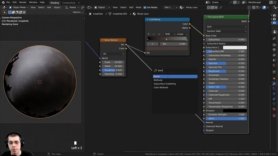
Task: Open the Render menu
Action: [x=23, y=2]
